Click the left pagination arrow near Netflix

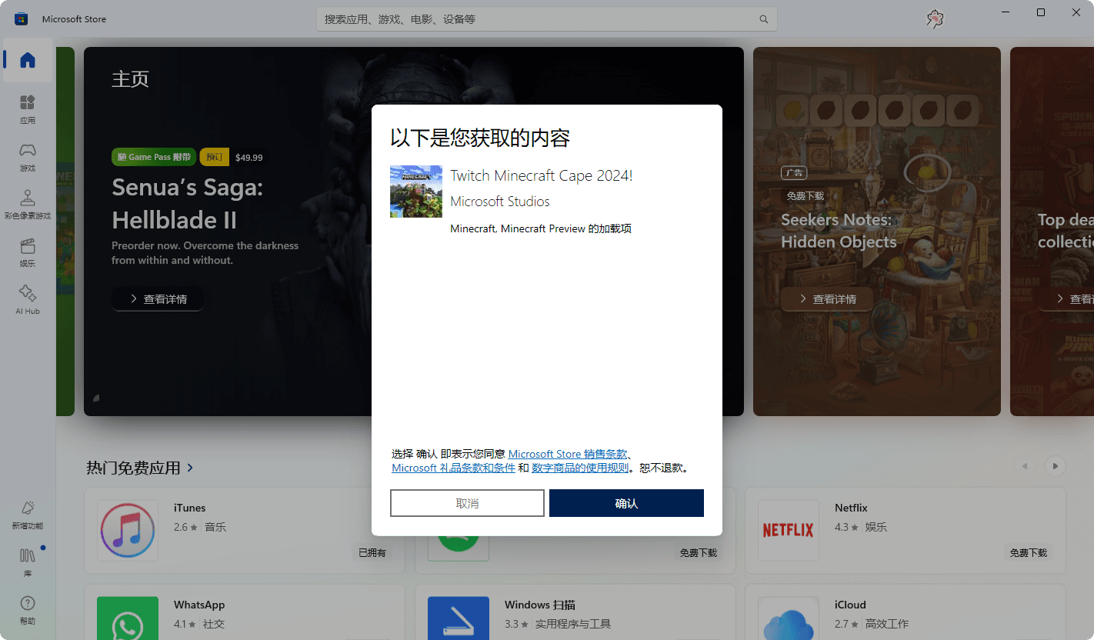1024,466
